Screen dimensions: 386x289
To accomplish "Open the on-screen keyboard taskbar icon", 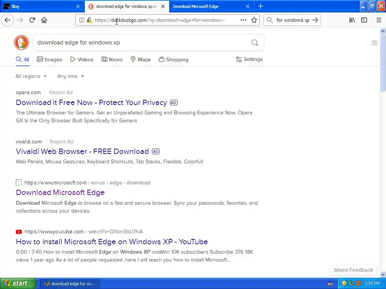I will pos(330,284).
